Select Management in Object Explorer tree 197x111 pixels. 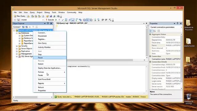tap(26, 54)
